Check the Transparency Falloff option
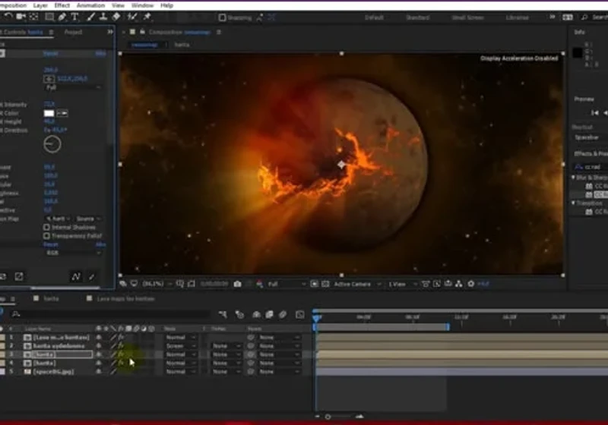608x425 pixels. 47,236
